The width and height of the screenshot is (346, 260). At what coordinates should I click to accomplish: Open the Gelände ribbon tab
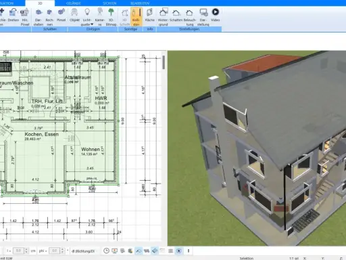pyautogui.click(x=74, y=3)
